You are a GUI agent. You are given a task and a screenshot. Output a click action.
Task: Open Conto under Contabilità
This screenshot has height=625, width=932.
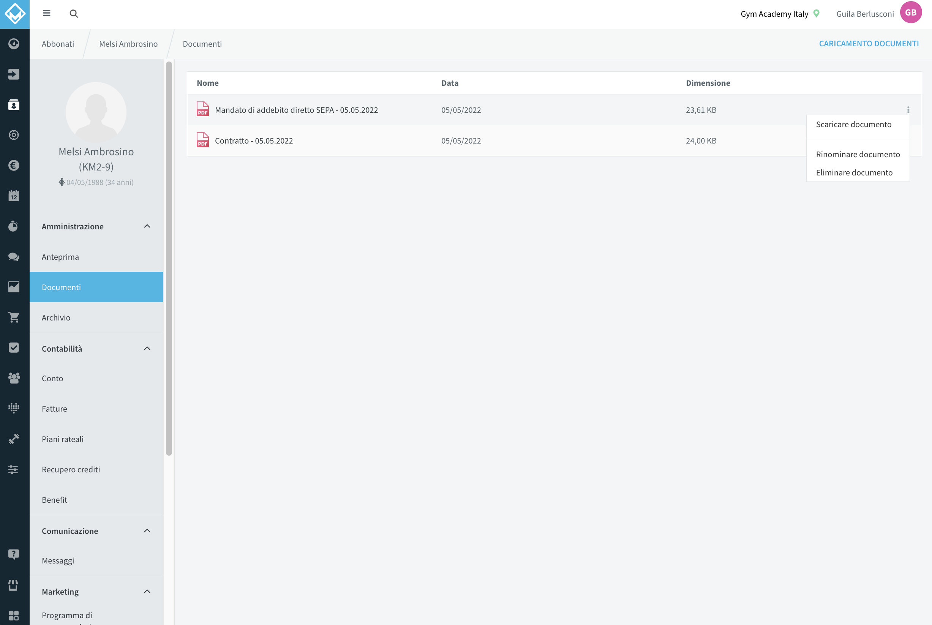pos(96,378)
